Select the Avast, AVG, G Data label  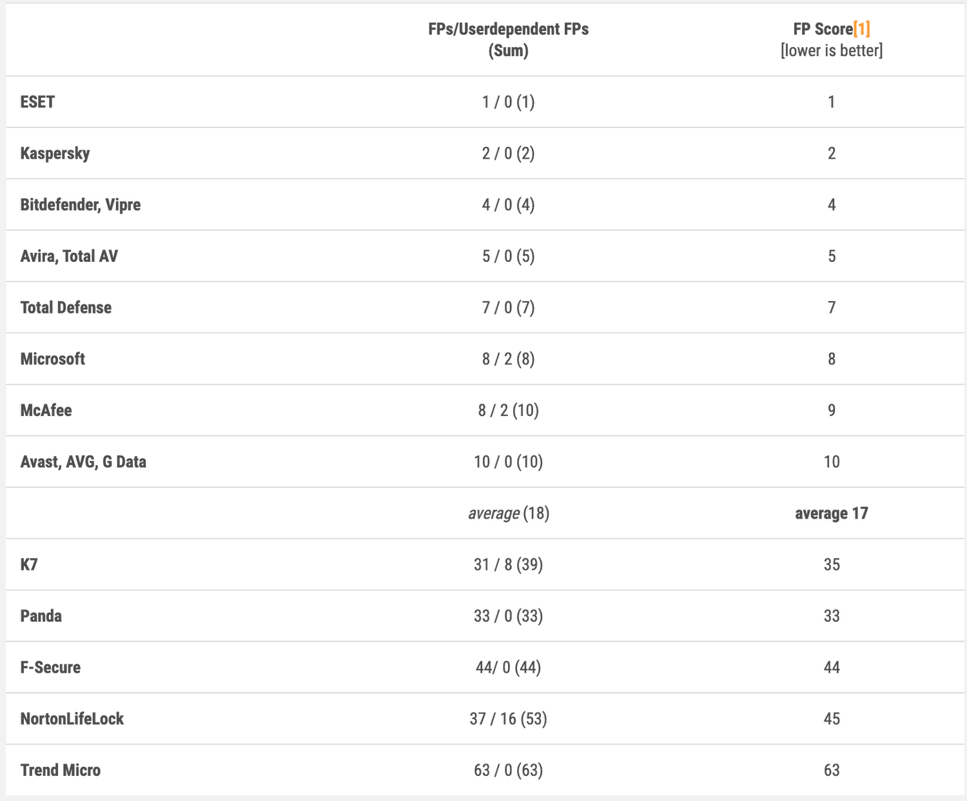(83, 462)
